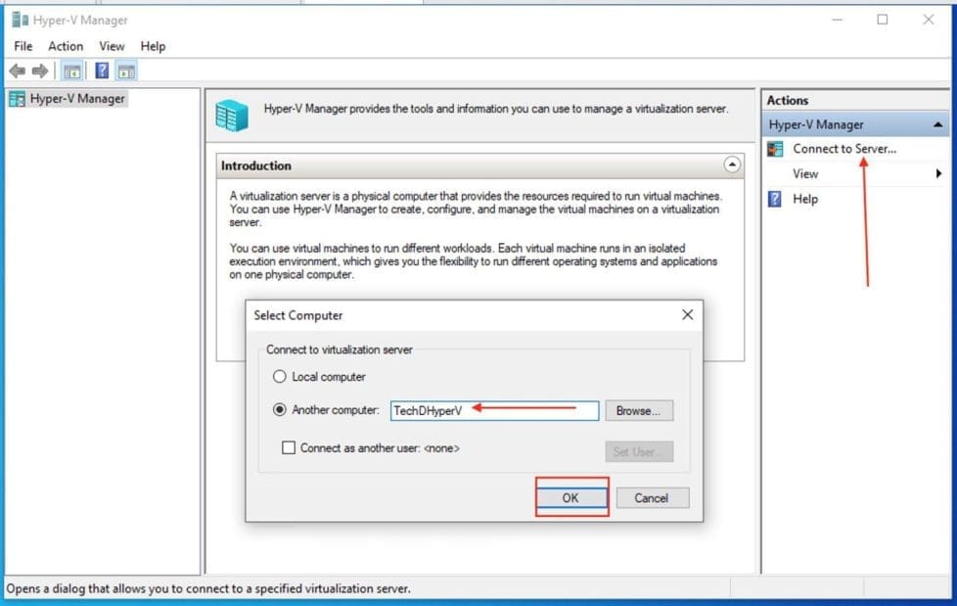Click the Forward arrow in the toolbar
Screen dimensions: 957x606
point(40,70)
